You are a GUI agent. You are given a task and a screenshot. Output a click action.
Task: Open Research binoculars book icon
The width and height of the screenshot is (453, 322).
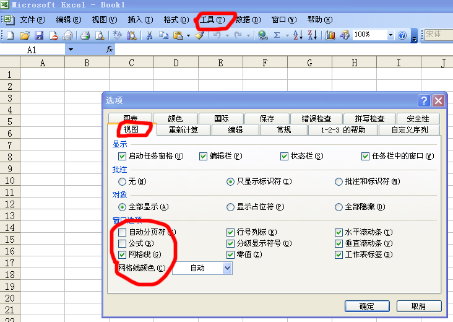[131, 35]
